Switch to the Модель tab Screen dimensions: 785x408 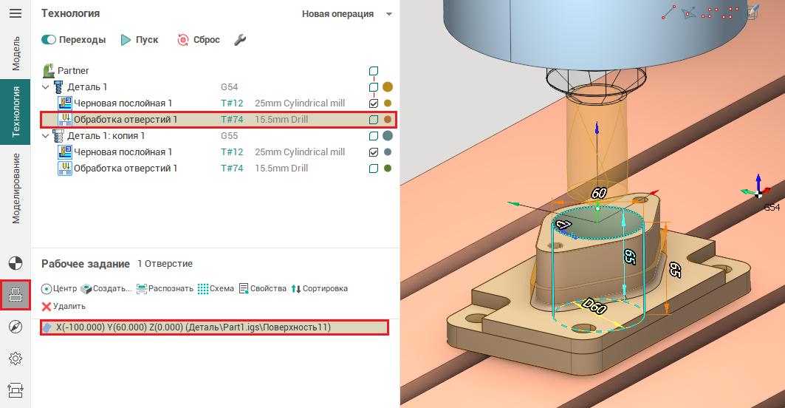16,52
